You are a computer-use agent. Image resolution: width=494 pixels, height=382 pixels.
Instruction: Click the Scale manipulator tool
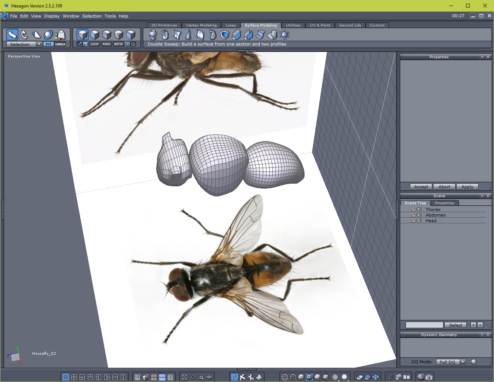pyautogui.click(x=36, y=35)
